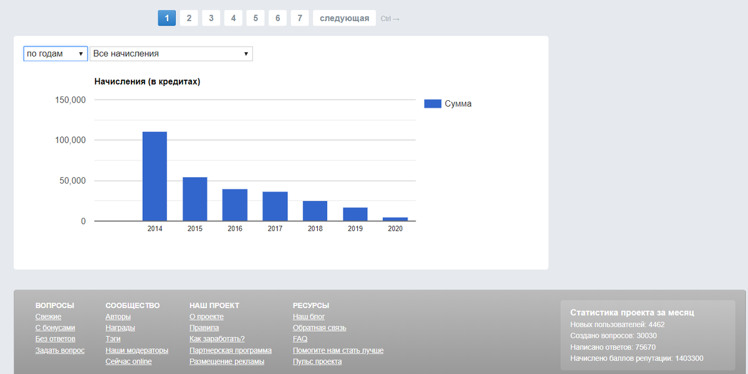Viewport: 748px width, 374px height.
Task: Go to pagination page 5
Action: coord(256,18)
